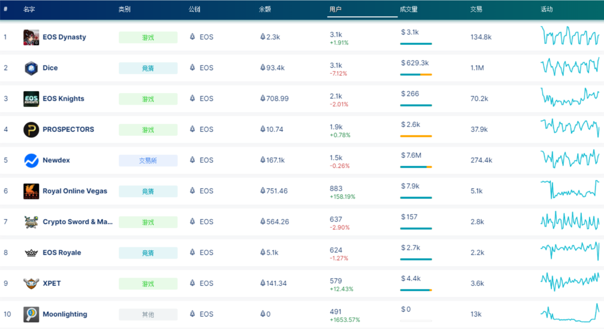Open the EOS Knights name link

63,98
